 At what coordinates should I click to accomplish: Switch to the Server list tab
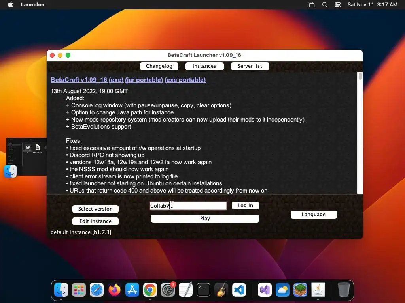pyautogui.click(x=250, y=66)
